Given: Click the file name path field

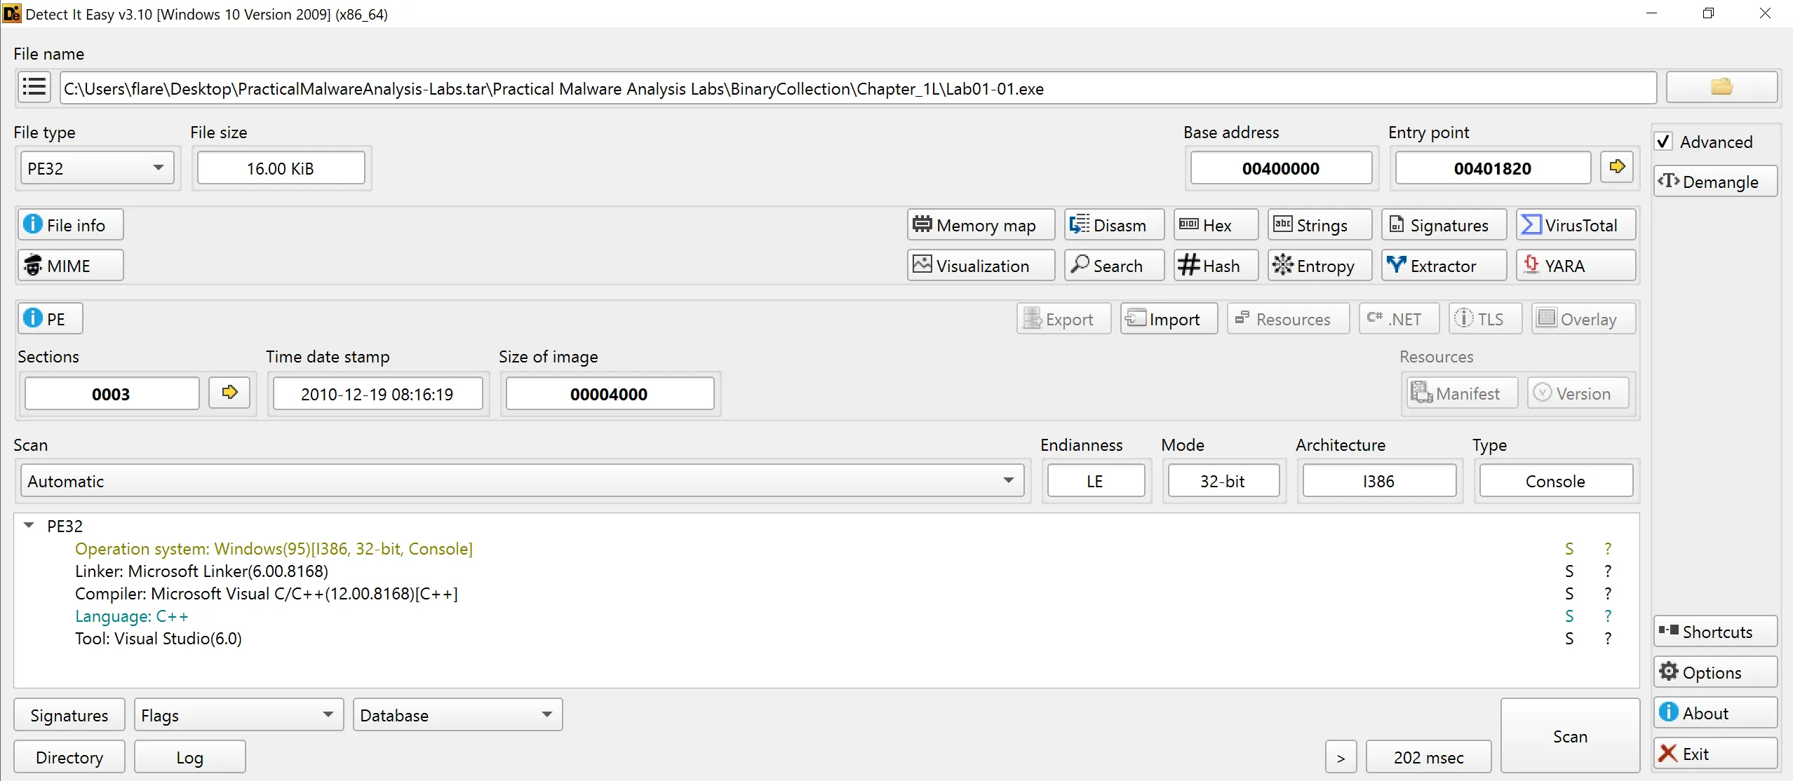Looking at the screenshot, I should click(857, 89).
